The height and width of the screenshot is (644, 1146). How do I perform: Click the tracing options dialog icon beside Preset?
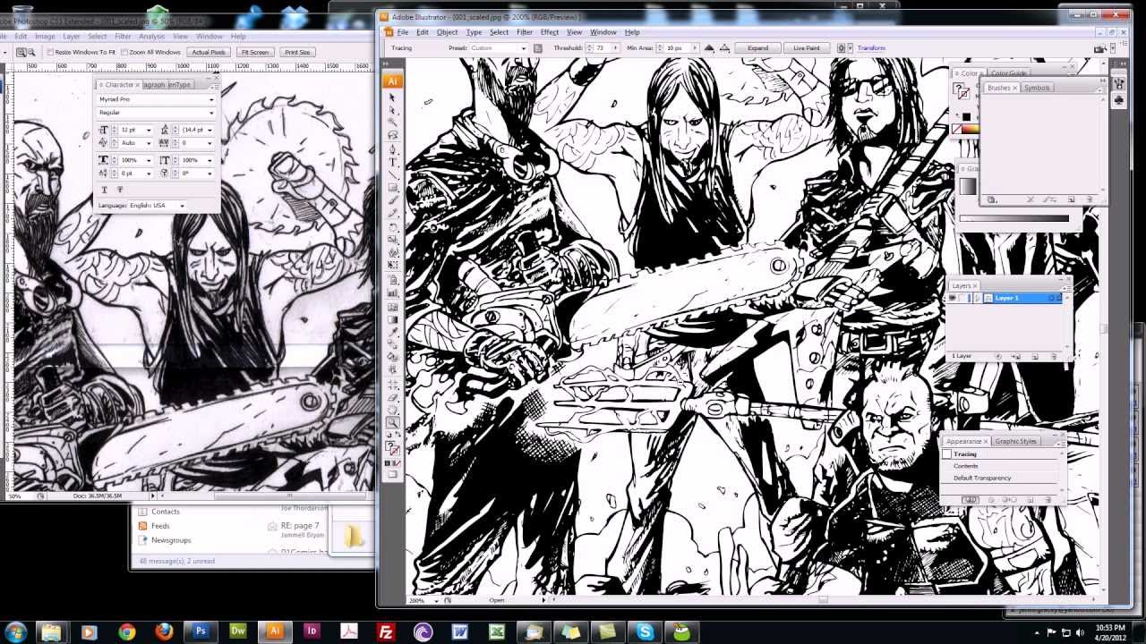point(538,48)
